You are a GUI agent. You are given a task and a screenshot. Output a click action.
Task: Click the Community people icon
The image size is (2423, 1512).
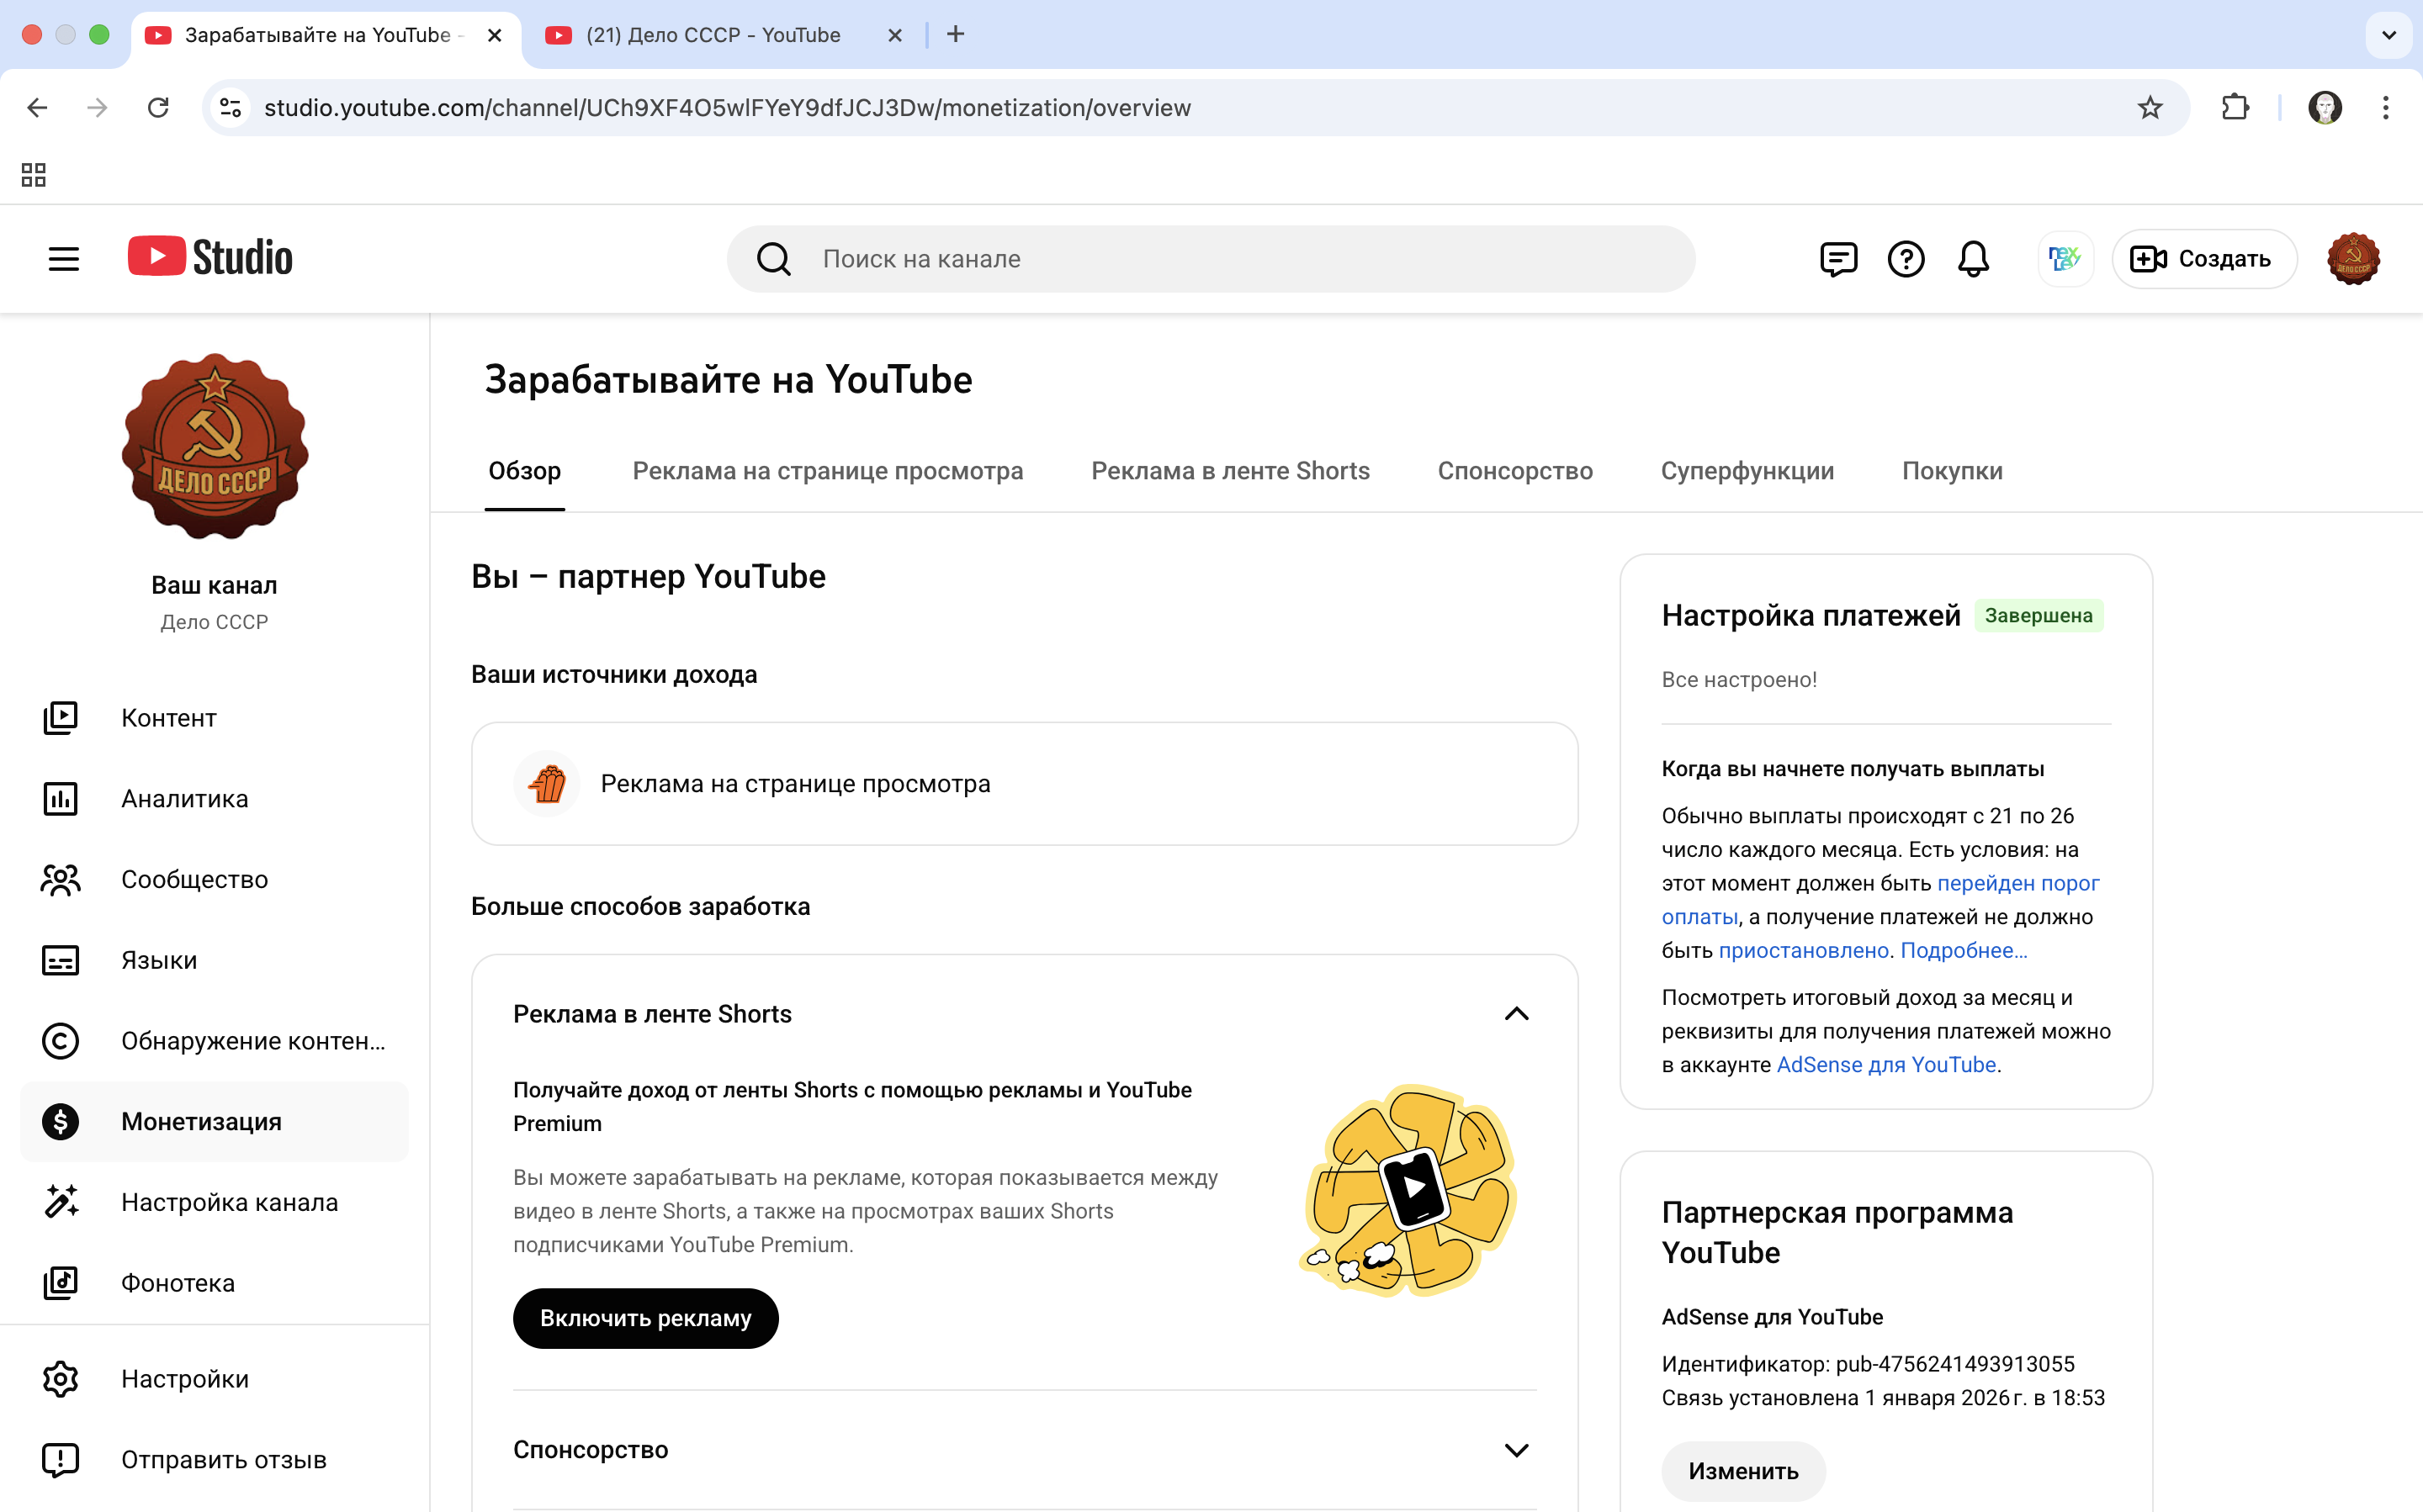pos(60,880)
